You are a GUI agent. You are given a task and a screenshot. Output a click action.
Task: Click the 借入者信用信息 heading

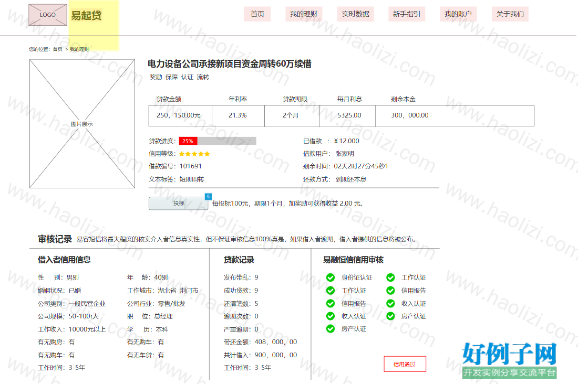click(64, 260)
